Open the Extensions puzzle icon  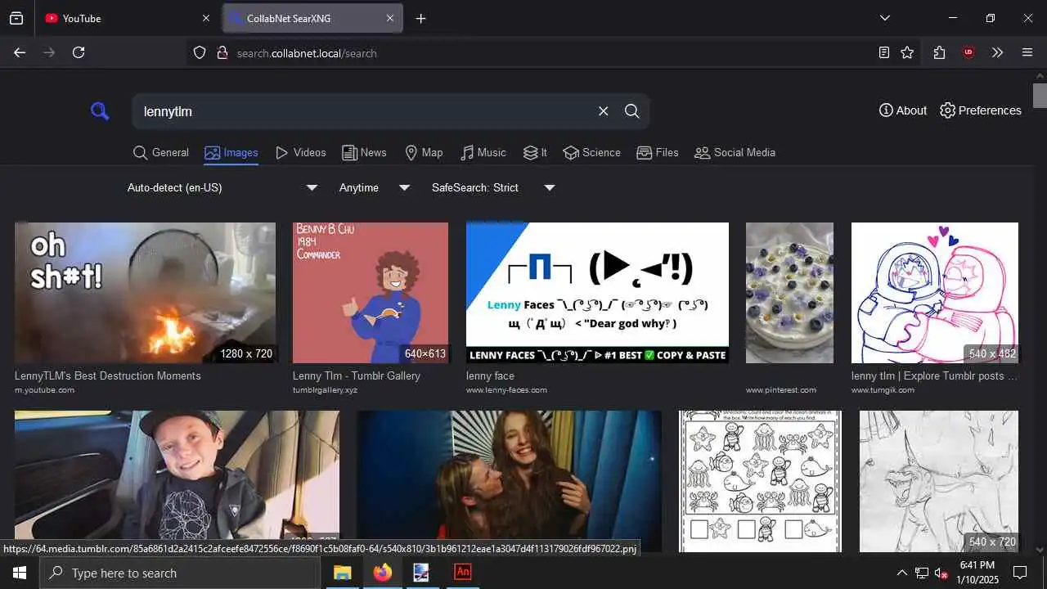939,52
